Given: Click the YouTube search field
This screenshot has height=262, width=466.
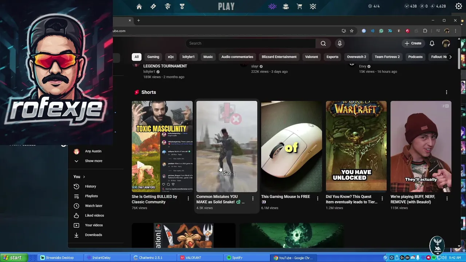Looking at the screenshot, I should click(250, 43).
